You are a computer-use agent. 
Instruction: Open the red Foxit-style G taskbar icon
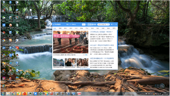point(52,94)
